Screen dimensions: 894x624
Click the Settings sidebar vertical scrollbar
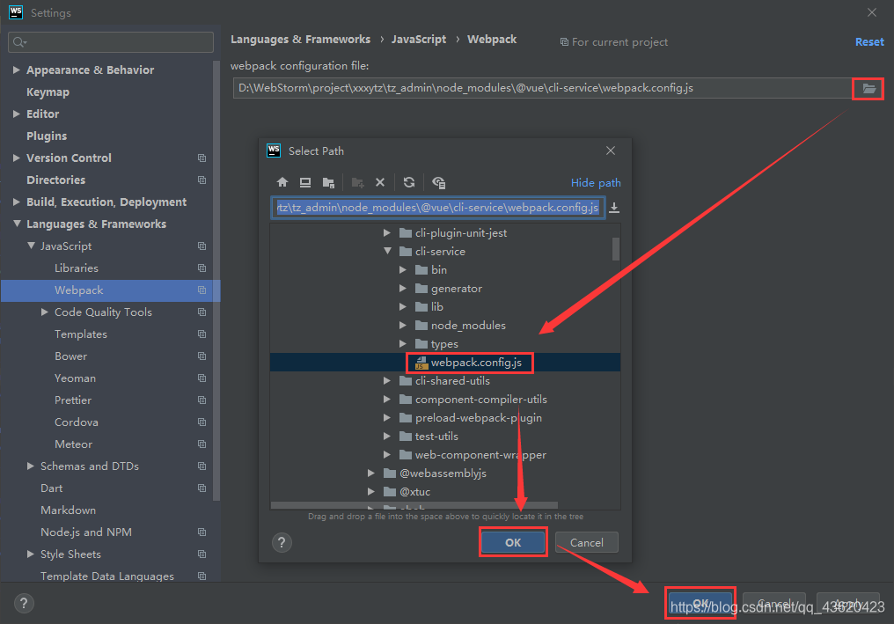(x=216, y=280)
